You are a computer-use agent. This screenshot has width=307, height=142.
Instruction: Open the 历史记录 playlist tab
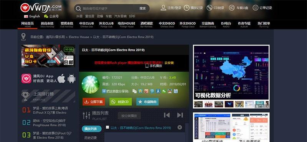click(x=91, y=138)
